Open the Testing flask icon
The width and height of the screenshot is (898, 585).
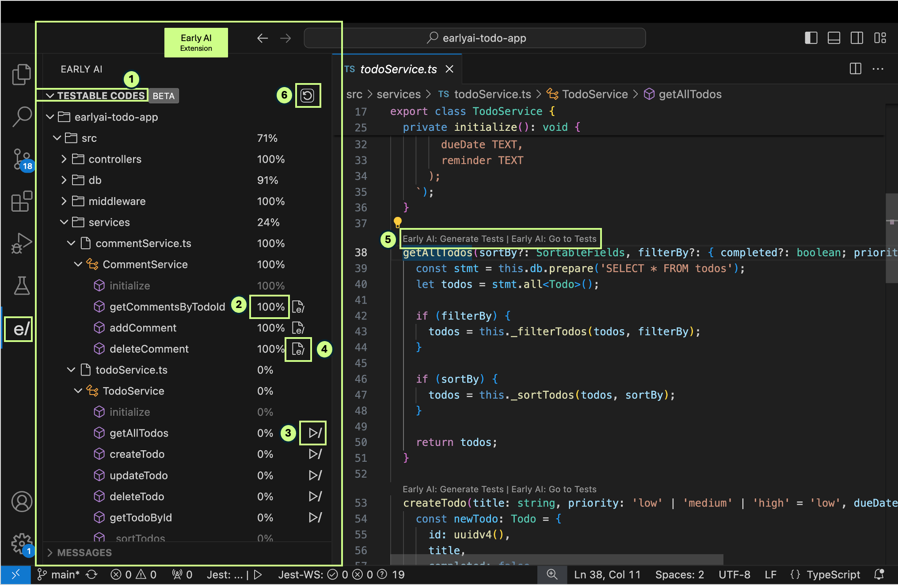[x=21, y=286]
